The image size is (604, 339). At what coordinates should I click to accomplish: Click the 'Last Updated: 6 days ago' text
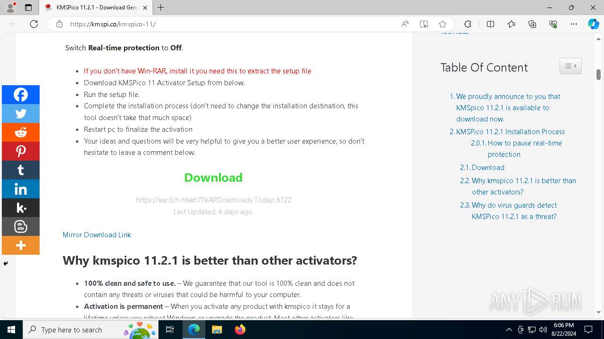[x=214, y=212]
